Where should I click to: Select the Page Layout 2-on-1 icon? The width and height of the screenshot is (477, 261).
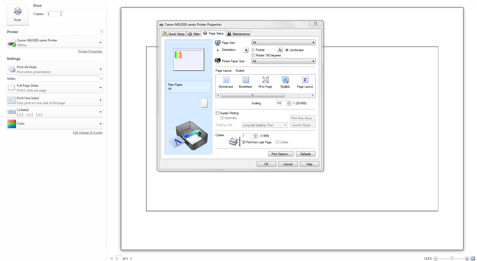click(305, 80)
